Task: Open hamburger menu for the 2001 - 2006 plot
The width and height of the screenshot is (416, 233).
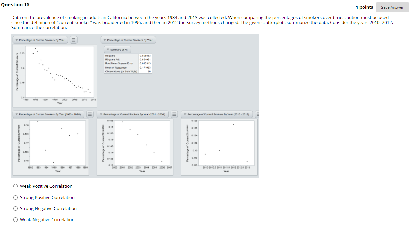Action: [x=174, y=114]
